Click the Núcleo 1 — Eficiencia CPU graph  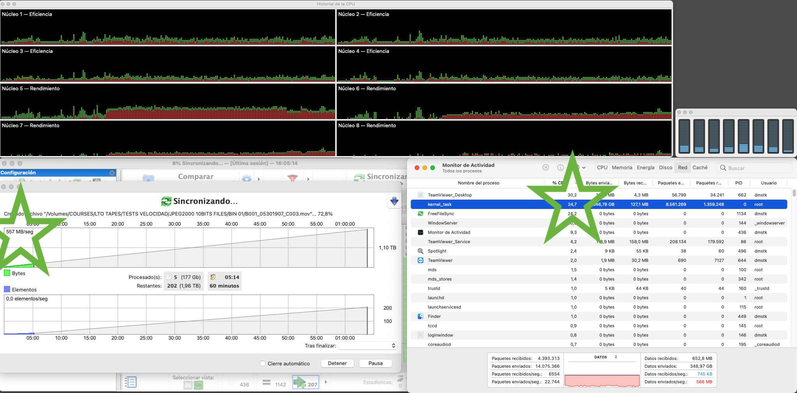point(168,27)
